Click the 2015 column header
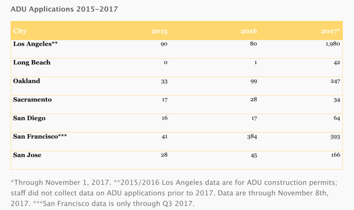The height and width of the screenshot is (210, 354). (159, 31)
